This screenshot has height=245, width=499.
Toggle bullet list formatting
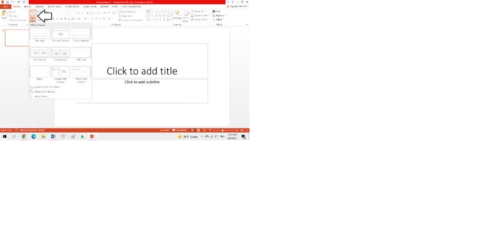point(93,13)
